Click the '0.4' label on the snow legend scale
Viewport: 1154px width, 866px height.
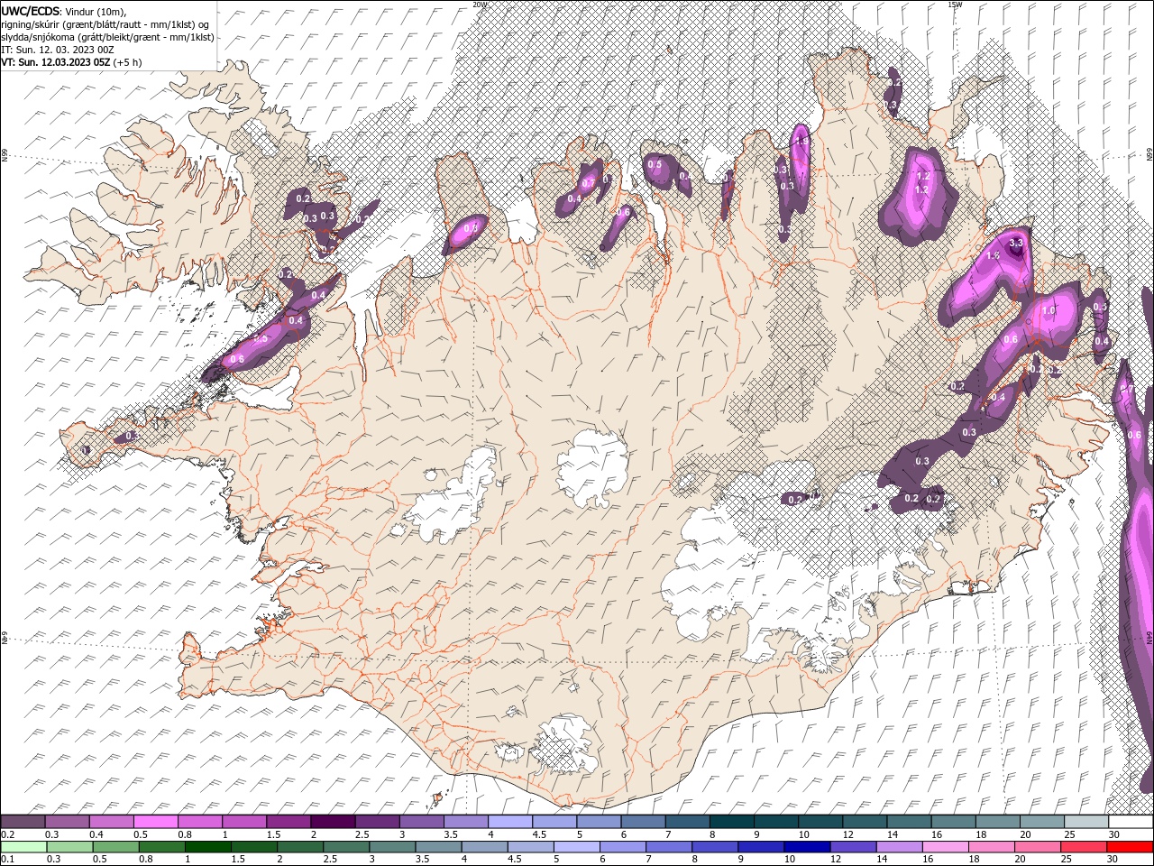[x=96, y=834]
